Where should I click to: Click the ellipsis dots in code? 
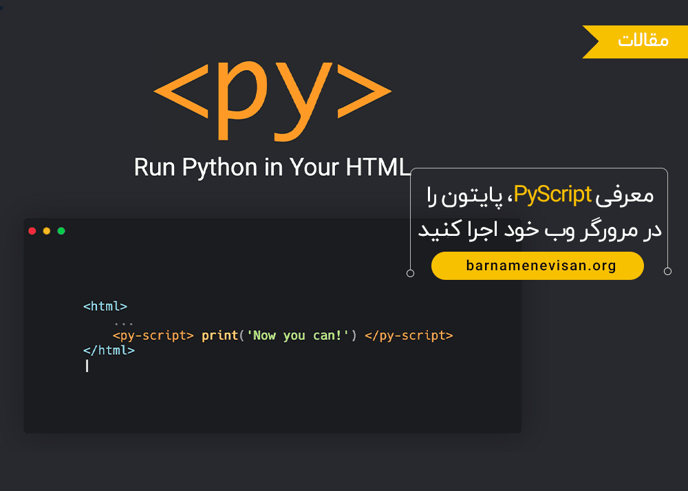tap(123, 323)
